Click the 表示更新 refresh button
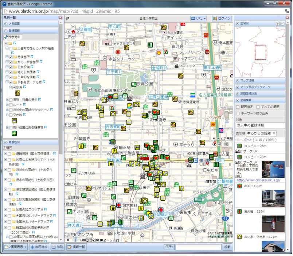 coord(13,37)
